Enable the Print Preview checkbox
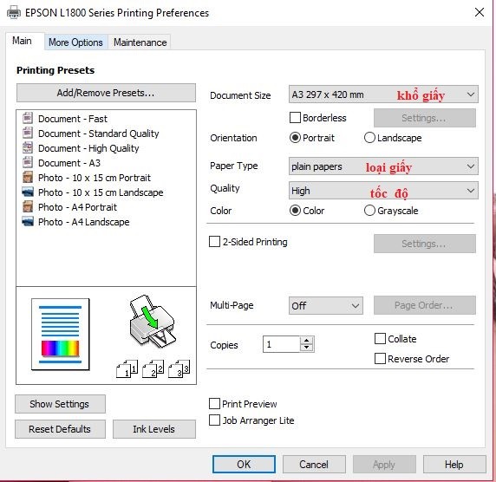This screenshot has width=496, height=482. [x=214, y=404]
